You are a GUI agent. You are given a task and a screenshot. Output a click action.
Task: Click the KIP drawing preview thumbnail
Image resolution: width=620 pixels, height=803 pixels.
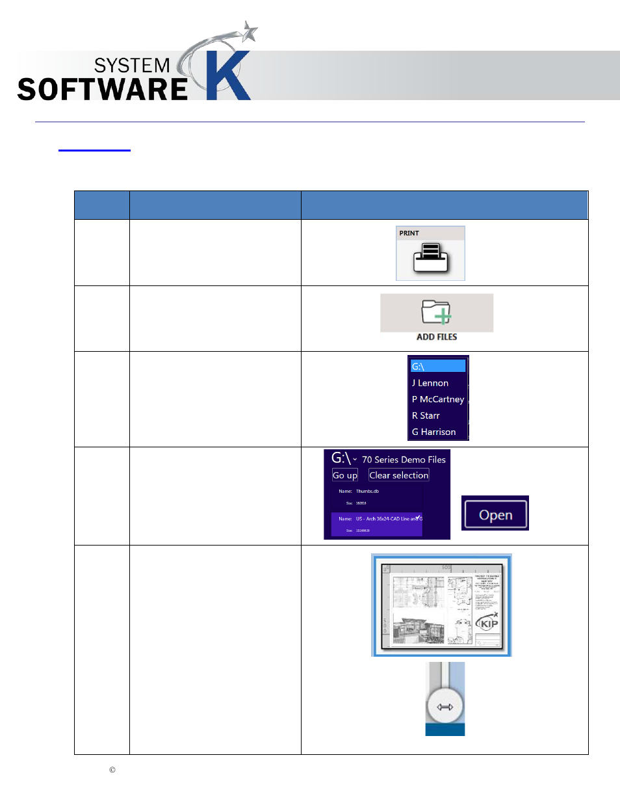[441, 605]
